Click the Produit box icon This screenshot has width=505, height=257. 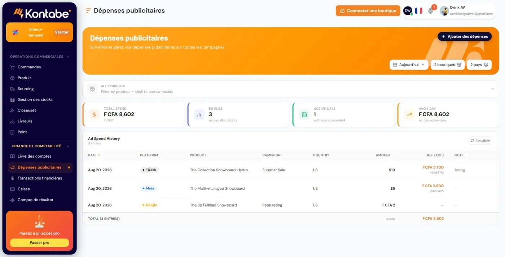(13, 78)
